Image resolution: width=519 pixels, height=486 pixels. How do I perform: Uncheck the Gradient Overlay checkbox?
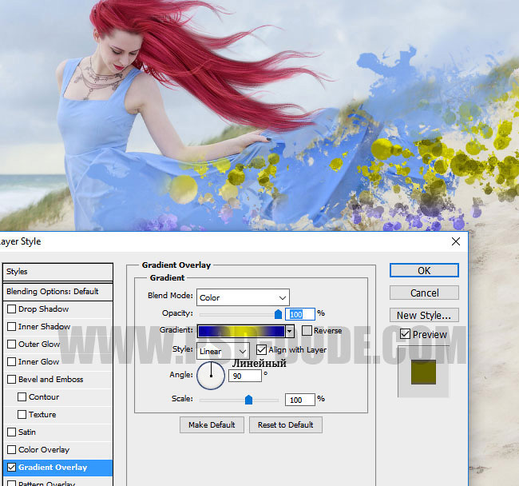(x=12, y=467)
